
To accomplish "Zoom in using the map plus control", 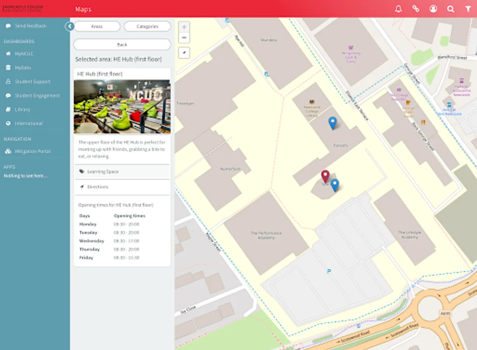I will coord(184,26).
